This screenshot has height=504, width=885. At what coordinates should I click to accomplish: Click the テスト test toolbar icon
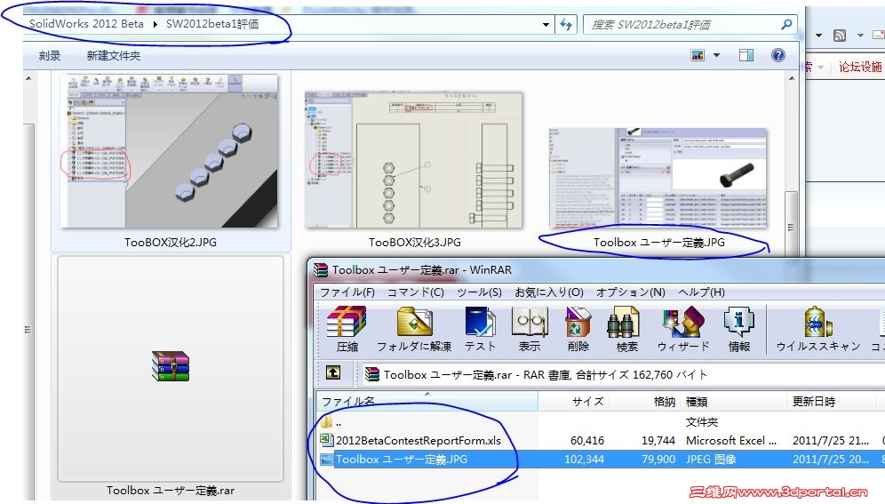pos(480,322)
